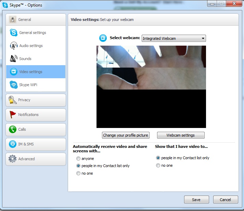Expand the Calls section

(36, 130)
